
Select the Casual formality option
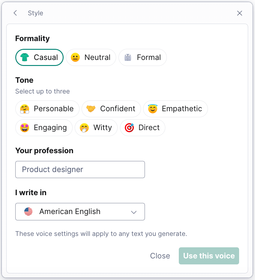click(x=39, y=57)
